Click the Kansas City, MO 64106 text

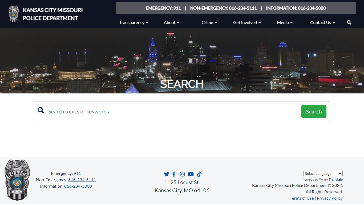(x=182, y=190)
